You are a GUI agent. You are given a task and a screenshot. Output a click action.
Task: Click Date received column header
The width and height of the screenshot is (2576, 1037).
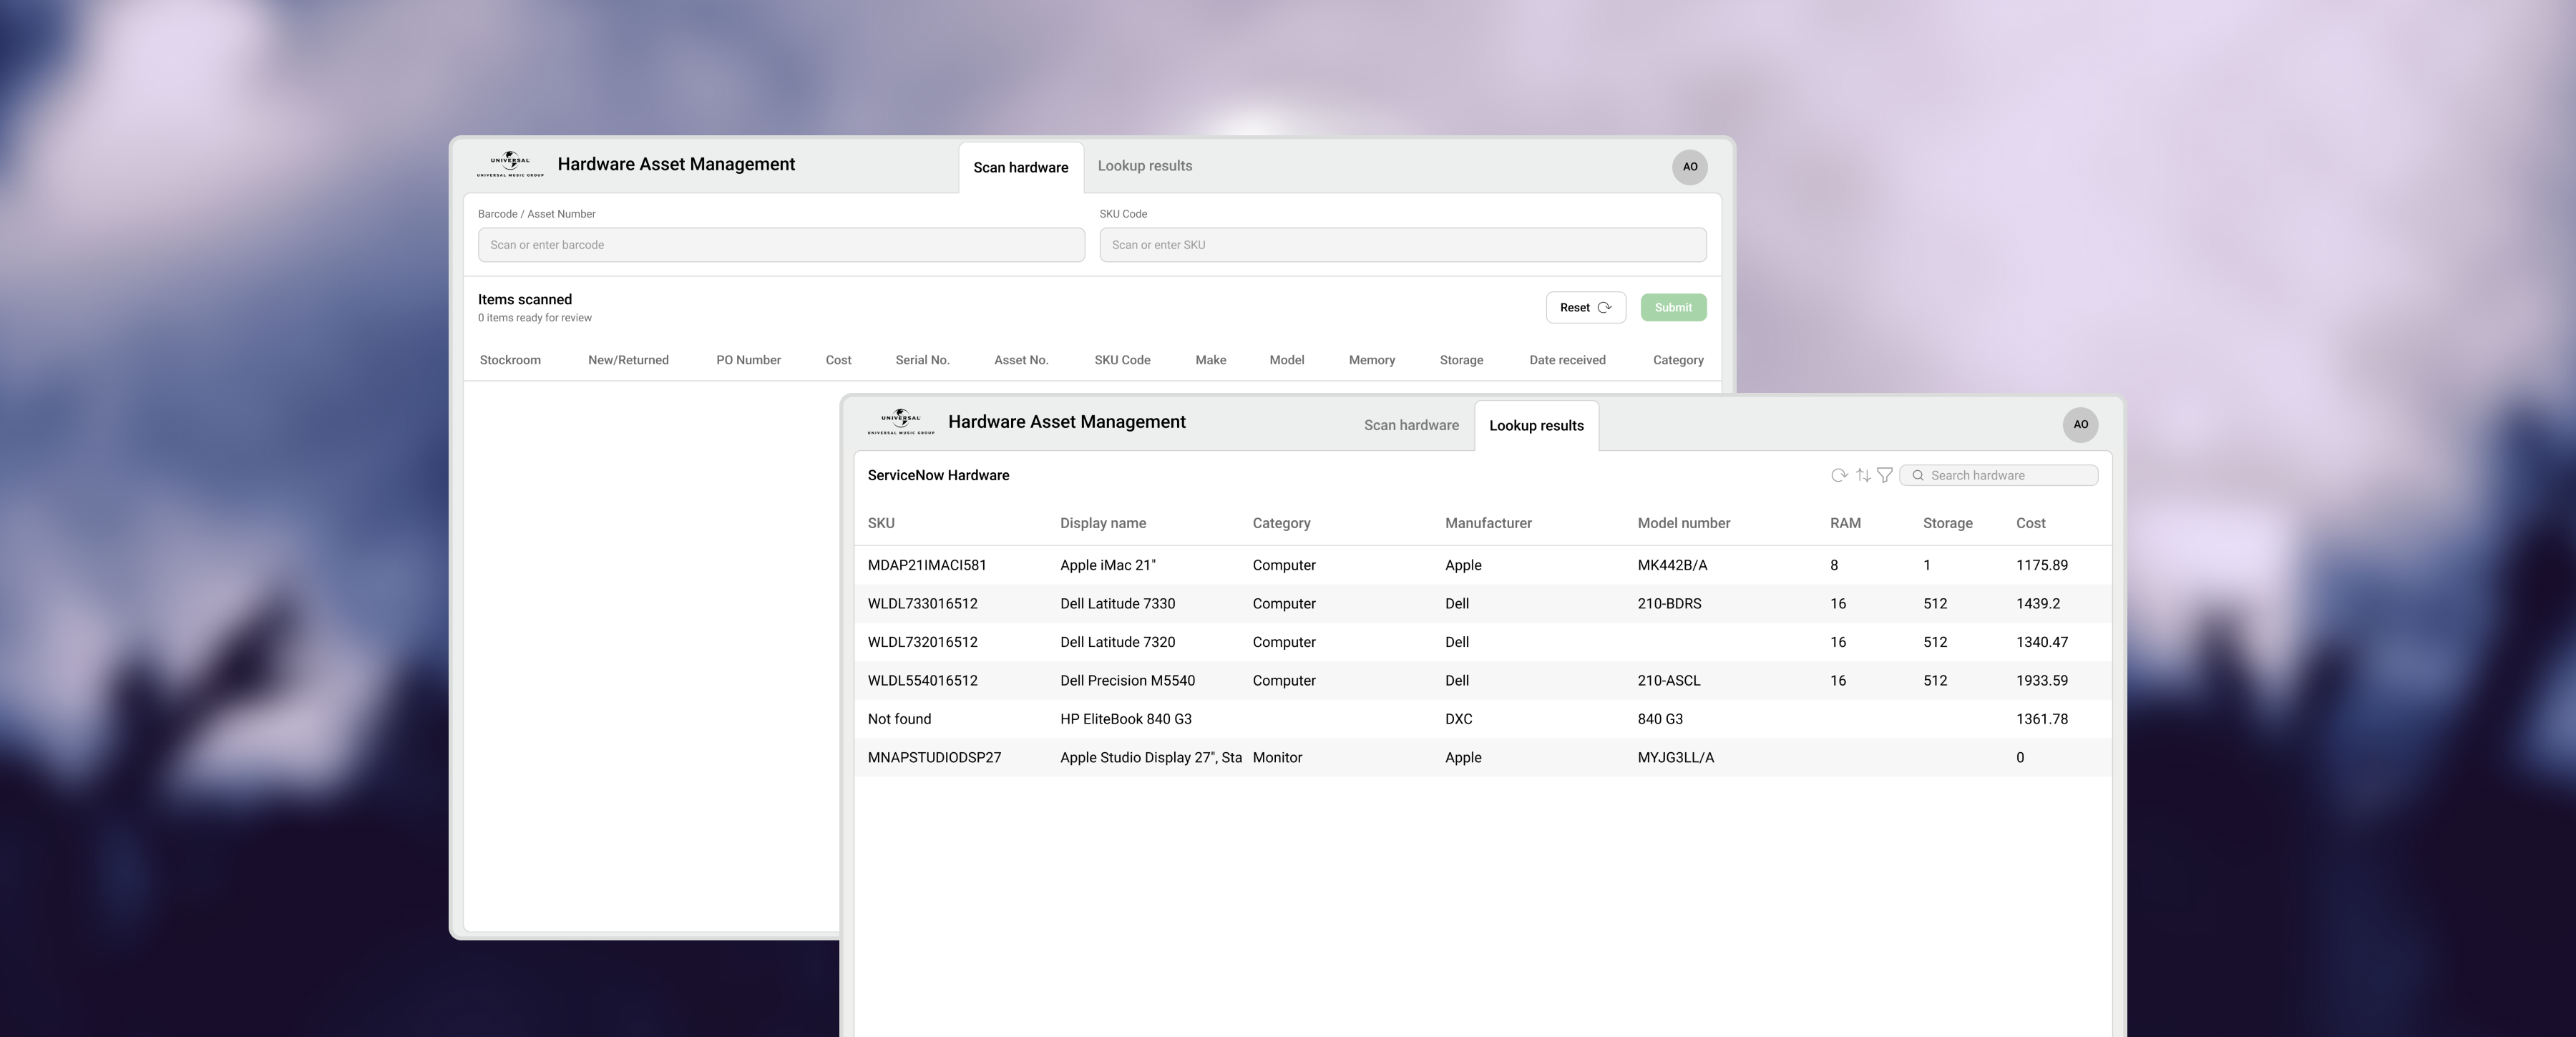(x=1567, y=360)
